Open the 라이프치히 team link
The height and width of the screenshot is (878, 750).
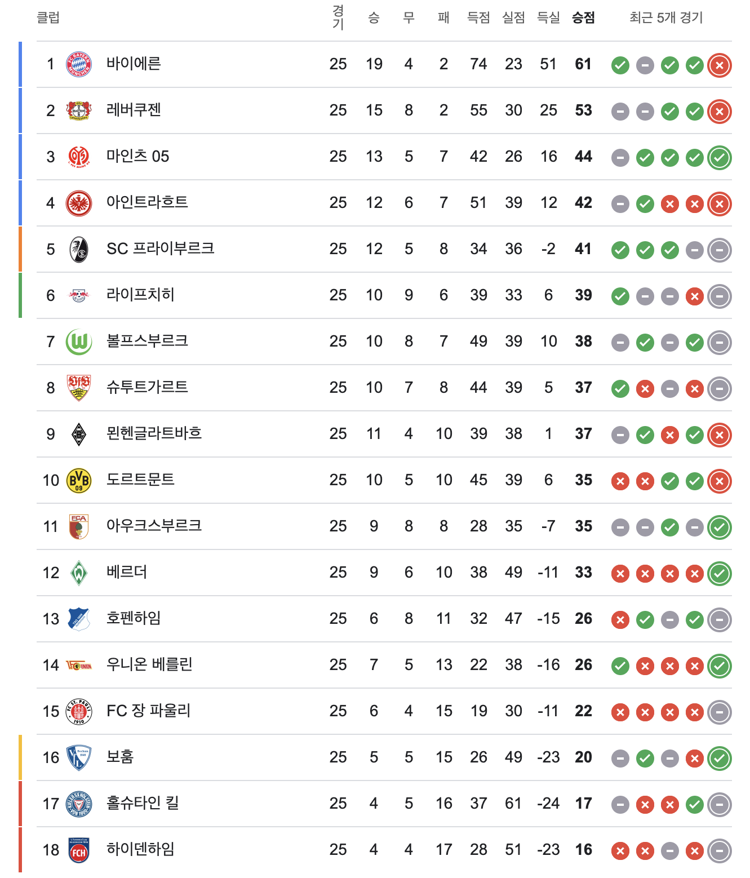point(140,294)
